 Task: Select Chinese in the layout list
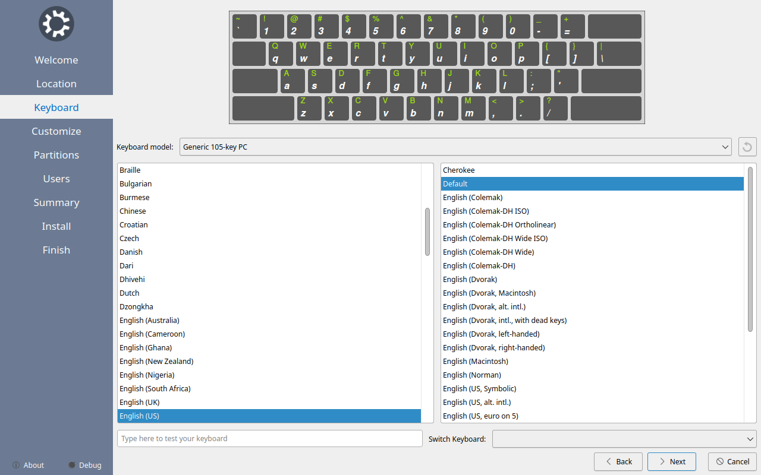click(x=269, y=211)
